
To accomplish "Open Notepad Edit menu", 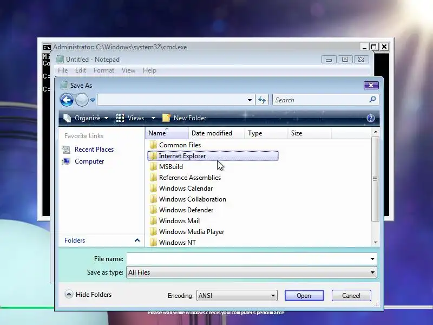I will pyautogui.click(x=80, y=70).
